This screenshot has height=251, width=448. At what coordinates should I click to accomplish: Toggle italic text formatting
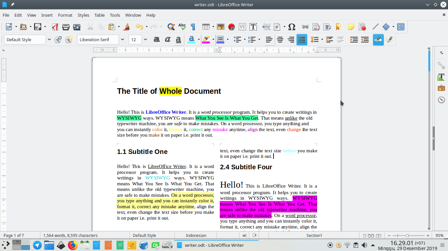[168, 40]
